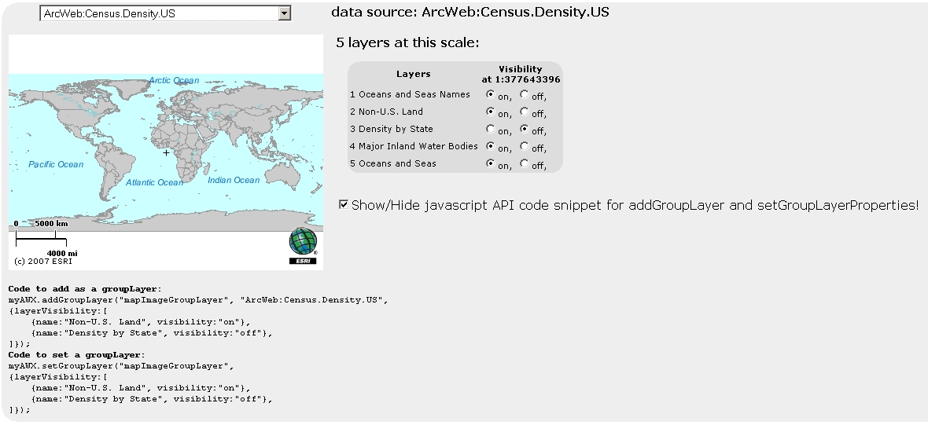The width and height of the screenshot is (928, 447).
Task: Select off for layer 5 Oceans and Seas
Action: tap(525, 163)
